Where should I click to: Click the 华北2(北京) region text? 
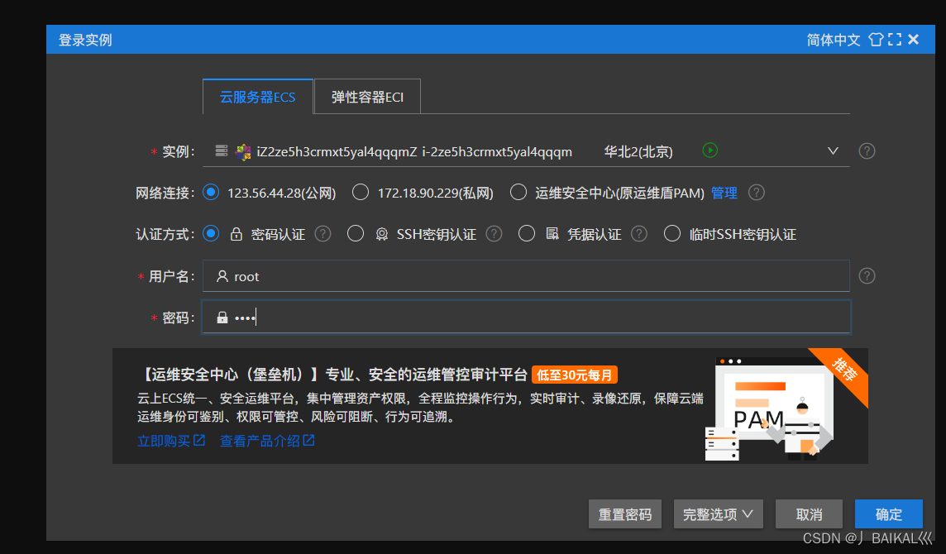(638, 151)
